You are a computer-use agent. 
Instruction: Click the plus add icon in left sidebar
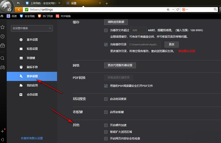tap(2, 131)
